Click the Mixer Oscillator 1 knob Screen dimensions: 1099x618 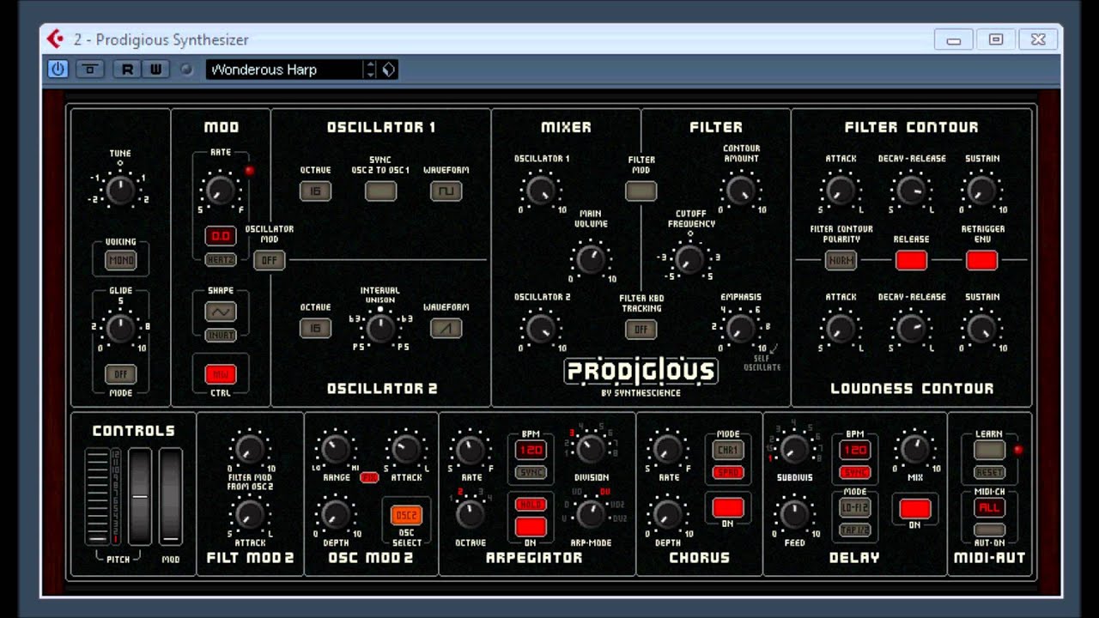tap(541, 189)
